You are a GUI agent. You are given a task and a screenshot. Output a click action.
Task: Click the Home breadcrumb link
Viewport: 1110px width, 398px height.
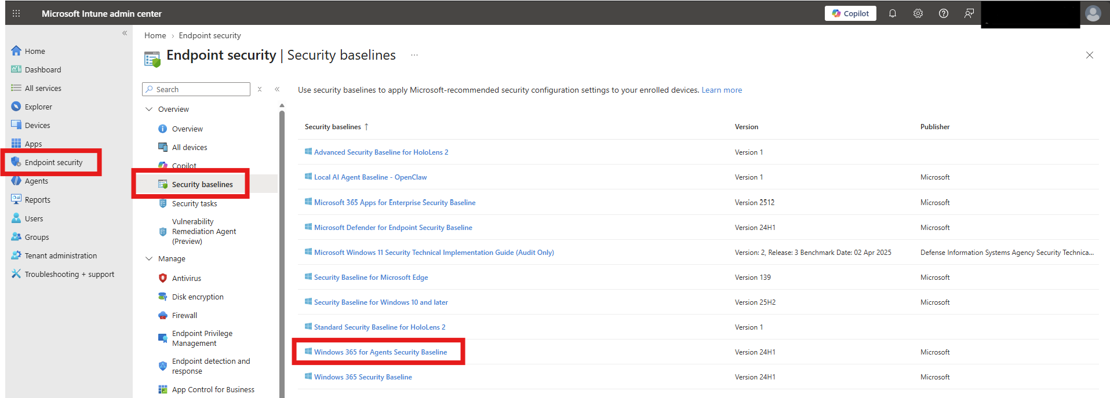155,35
